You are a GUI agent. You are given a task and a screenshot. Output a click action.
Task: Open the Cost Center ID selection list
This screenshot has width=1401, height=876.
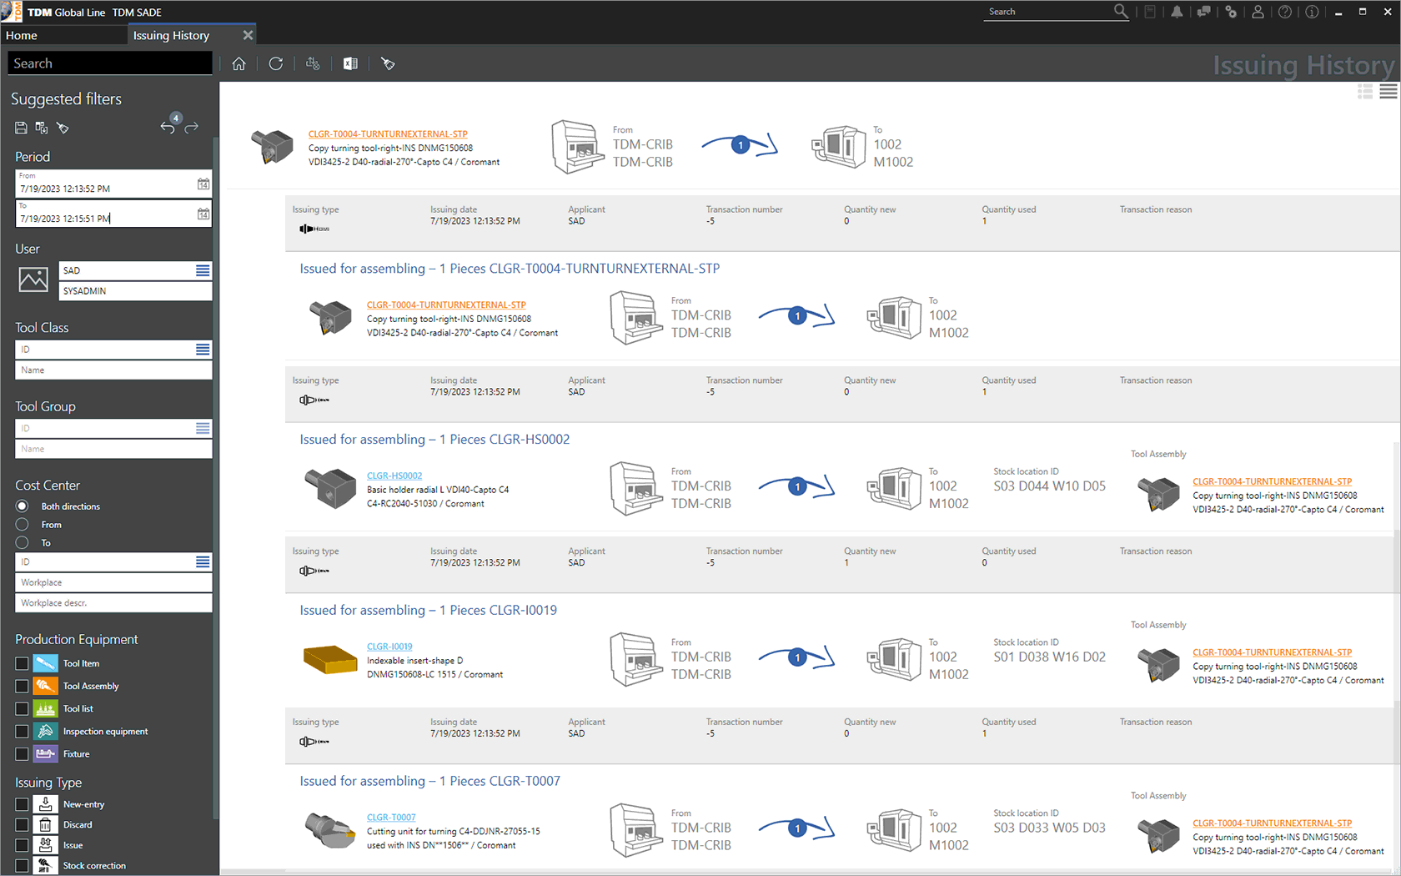click(x=203, y=561)
